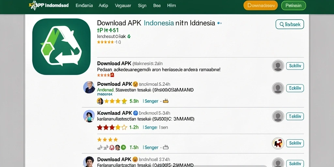
Task: Click Sckiliv button in the T.Sh row
Action: pyautogui.click(x=295, y=143)
